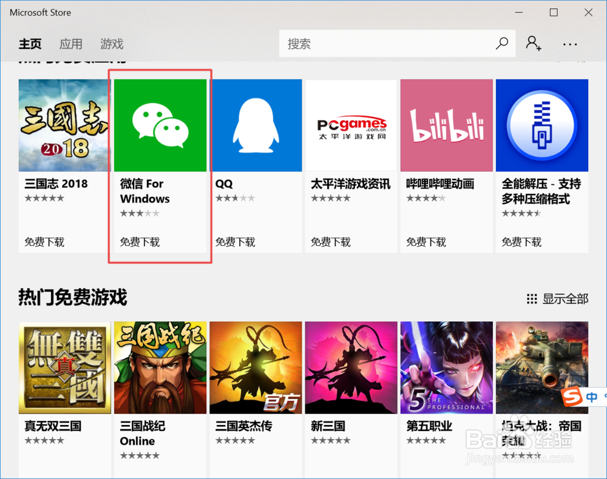
Task: Click the star rating under 微信 For Windows
Action: tap(140, 213)
